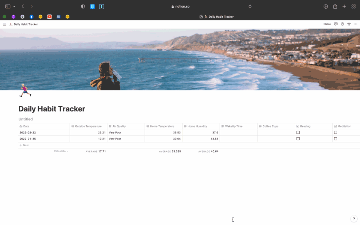Check Reading box for 2022-02-22
This screenshot has height=225, width=360.
pyautogui.click(x=298, y=132)
